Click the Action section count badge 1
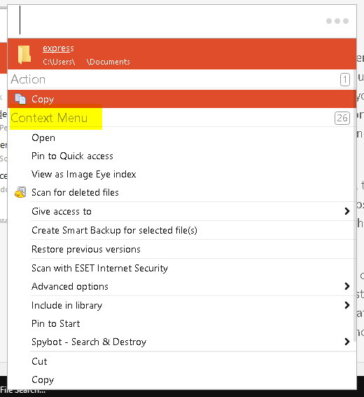This screenshot has height=397, width=364. pos(345,79)
